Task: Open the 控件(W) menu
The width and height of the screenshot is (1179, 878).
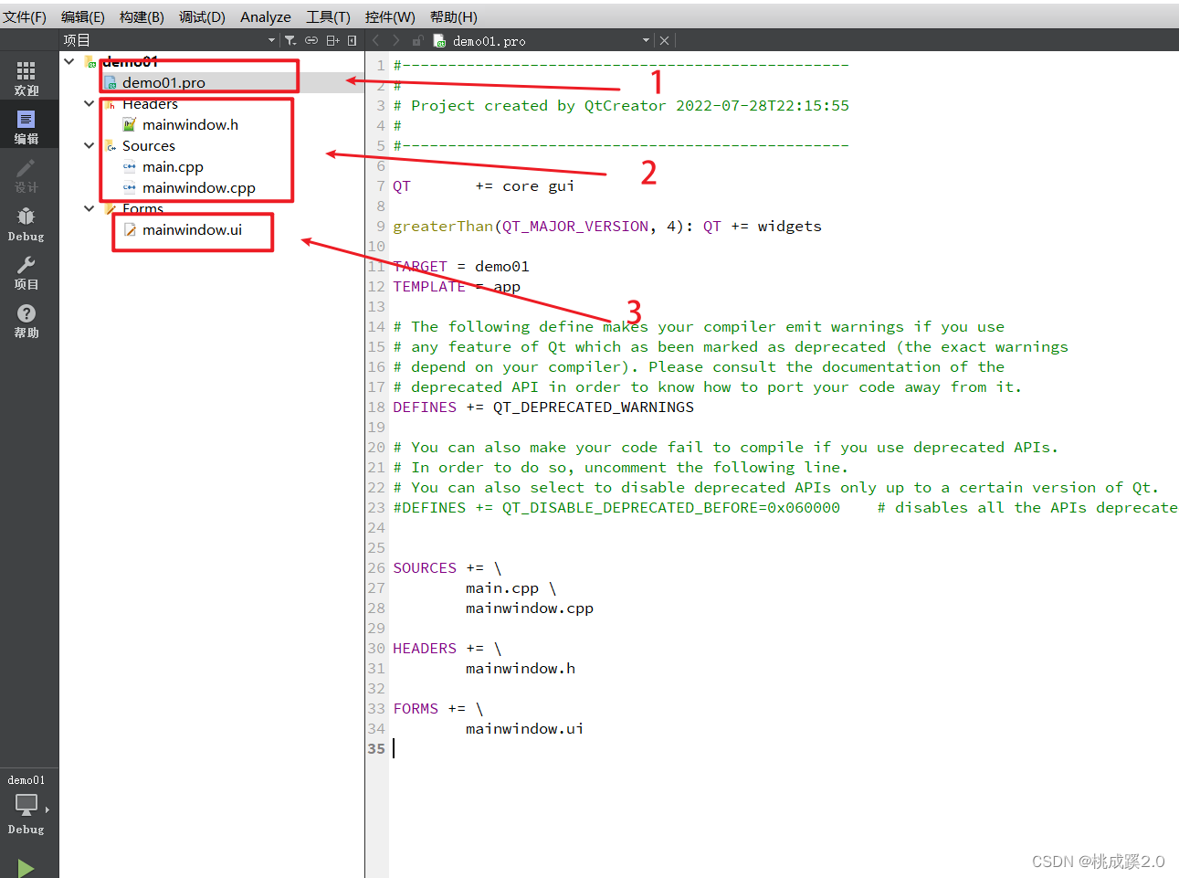Action: pos(390,16)
